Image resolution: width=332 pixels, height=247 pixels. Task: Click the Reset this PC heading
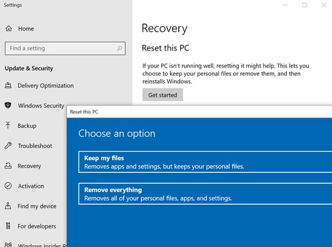[x=165, y=48]
